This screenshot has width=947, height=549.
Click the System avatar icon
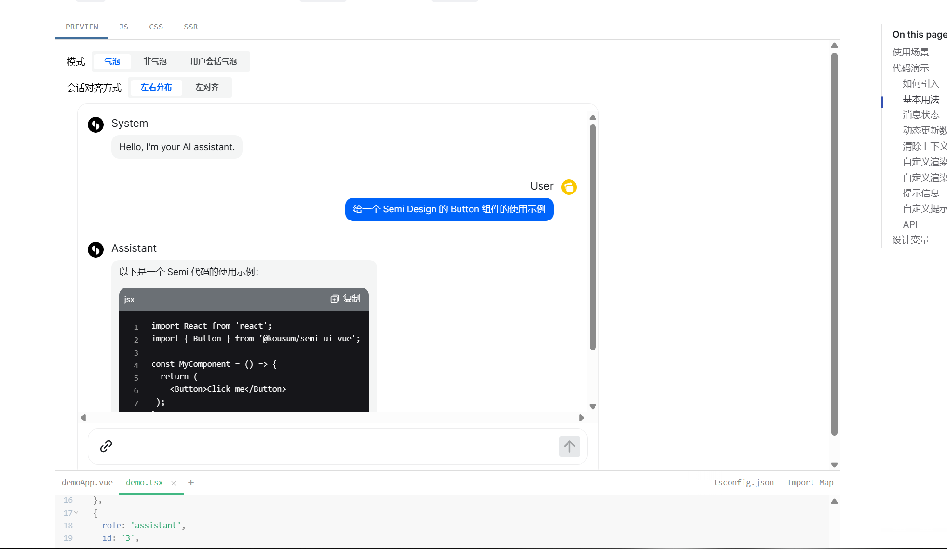point(95,124)
